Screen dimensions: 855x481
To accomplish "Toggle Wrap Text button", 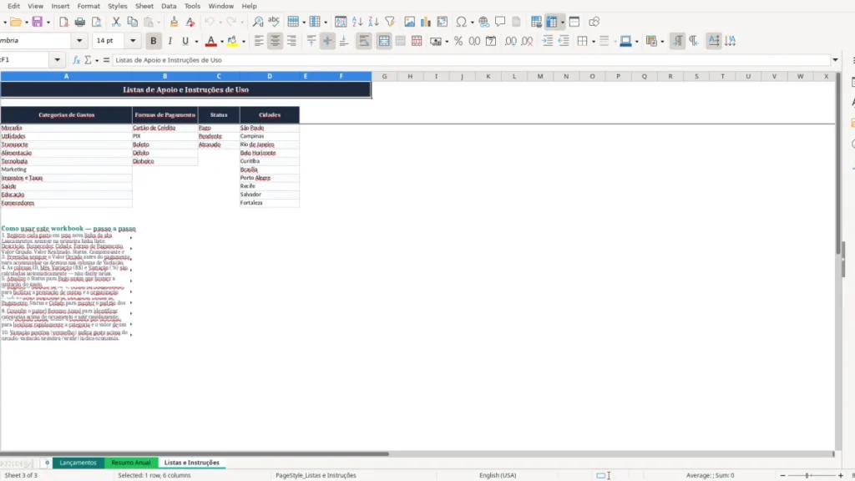I will [364, 41].
